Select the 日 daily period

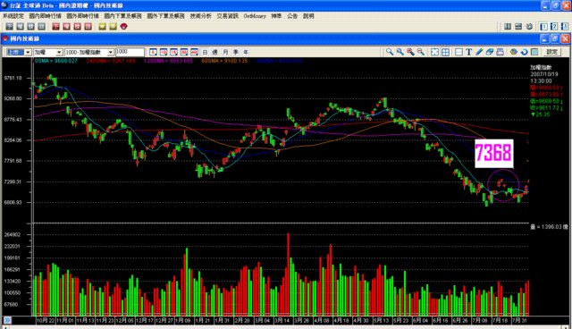[x=205, y=52]
